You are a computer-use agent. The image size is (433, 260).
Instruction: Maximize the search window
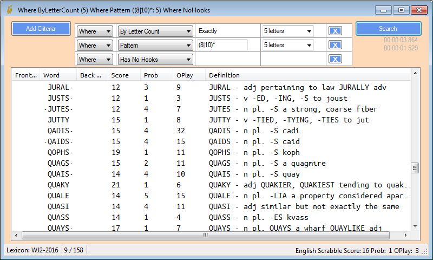click(x=401, y=10)
